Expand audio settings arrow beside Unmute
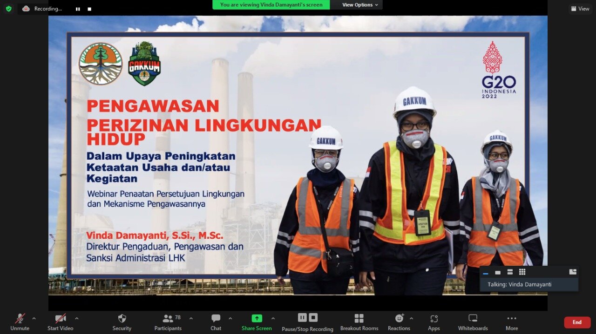Viewport: 596px width, 334px height. 34,318
